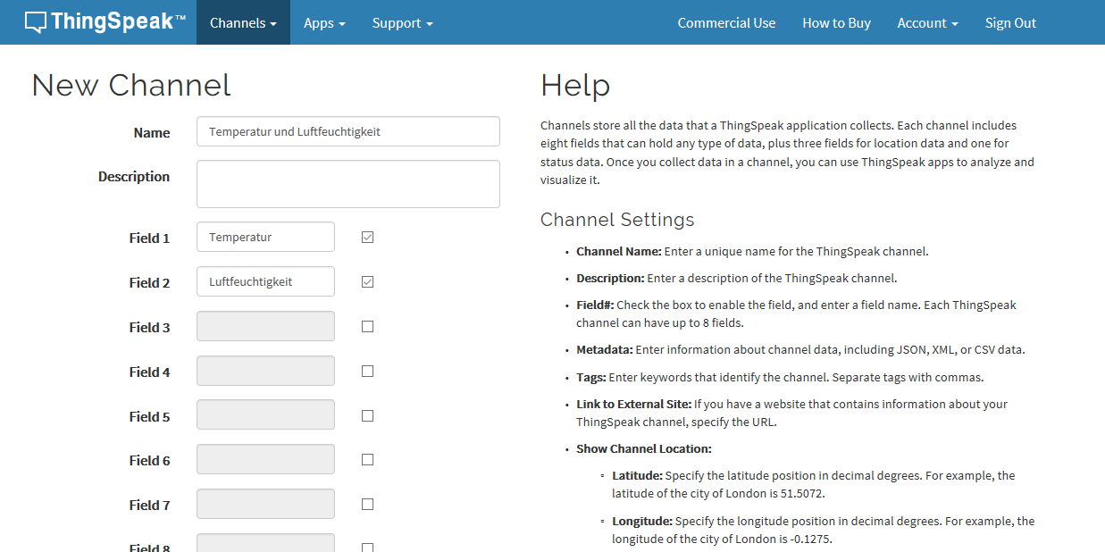Focus the Description text area

[x=347, y=184]
